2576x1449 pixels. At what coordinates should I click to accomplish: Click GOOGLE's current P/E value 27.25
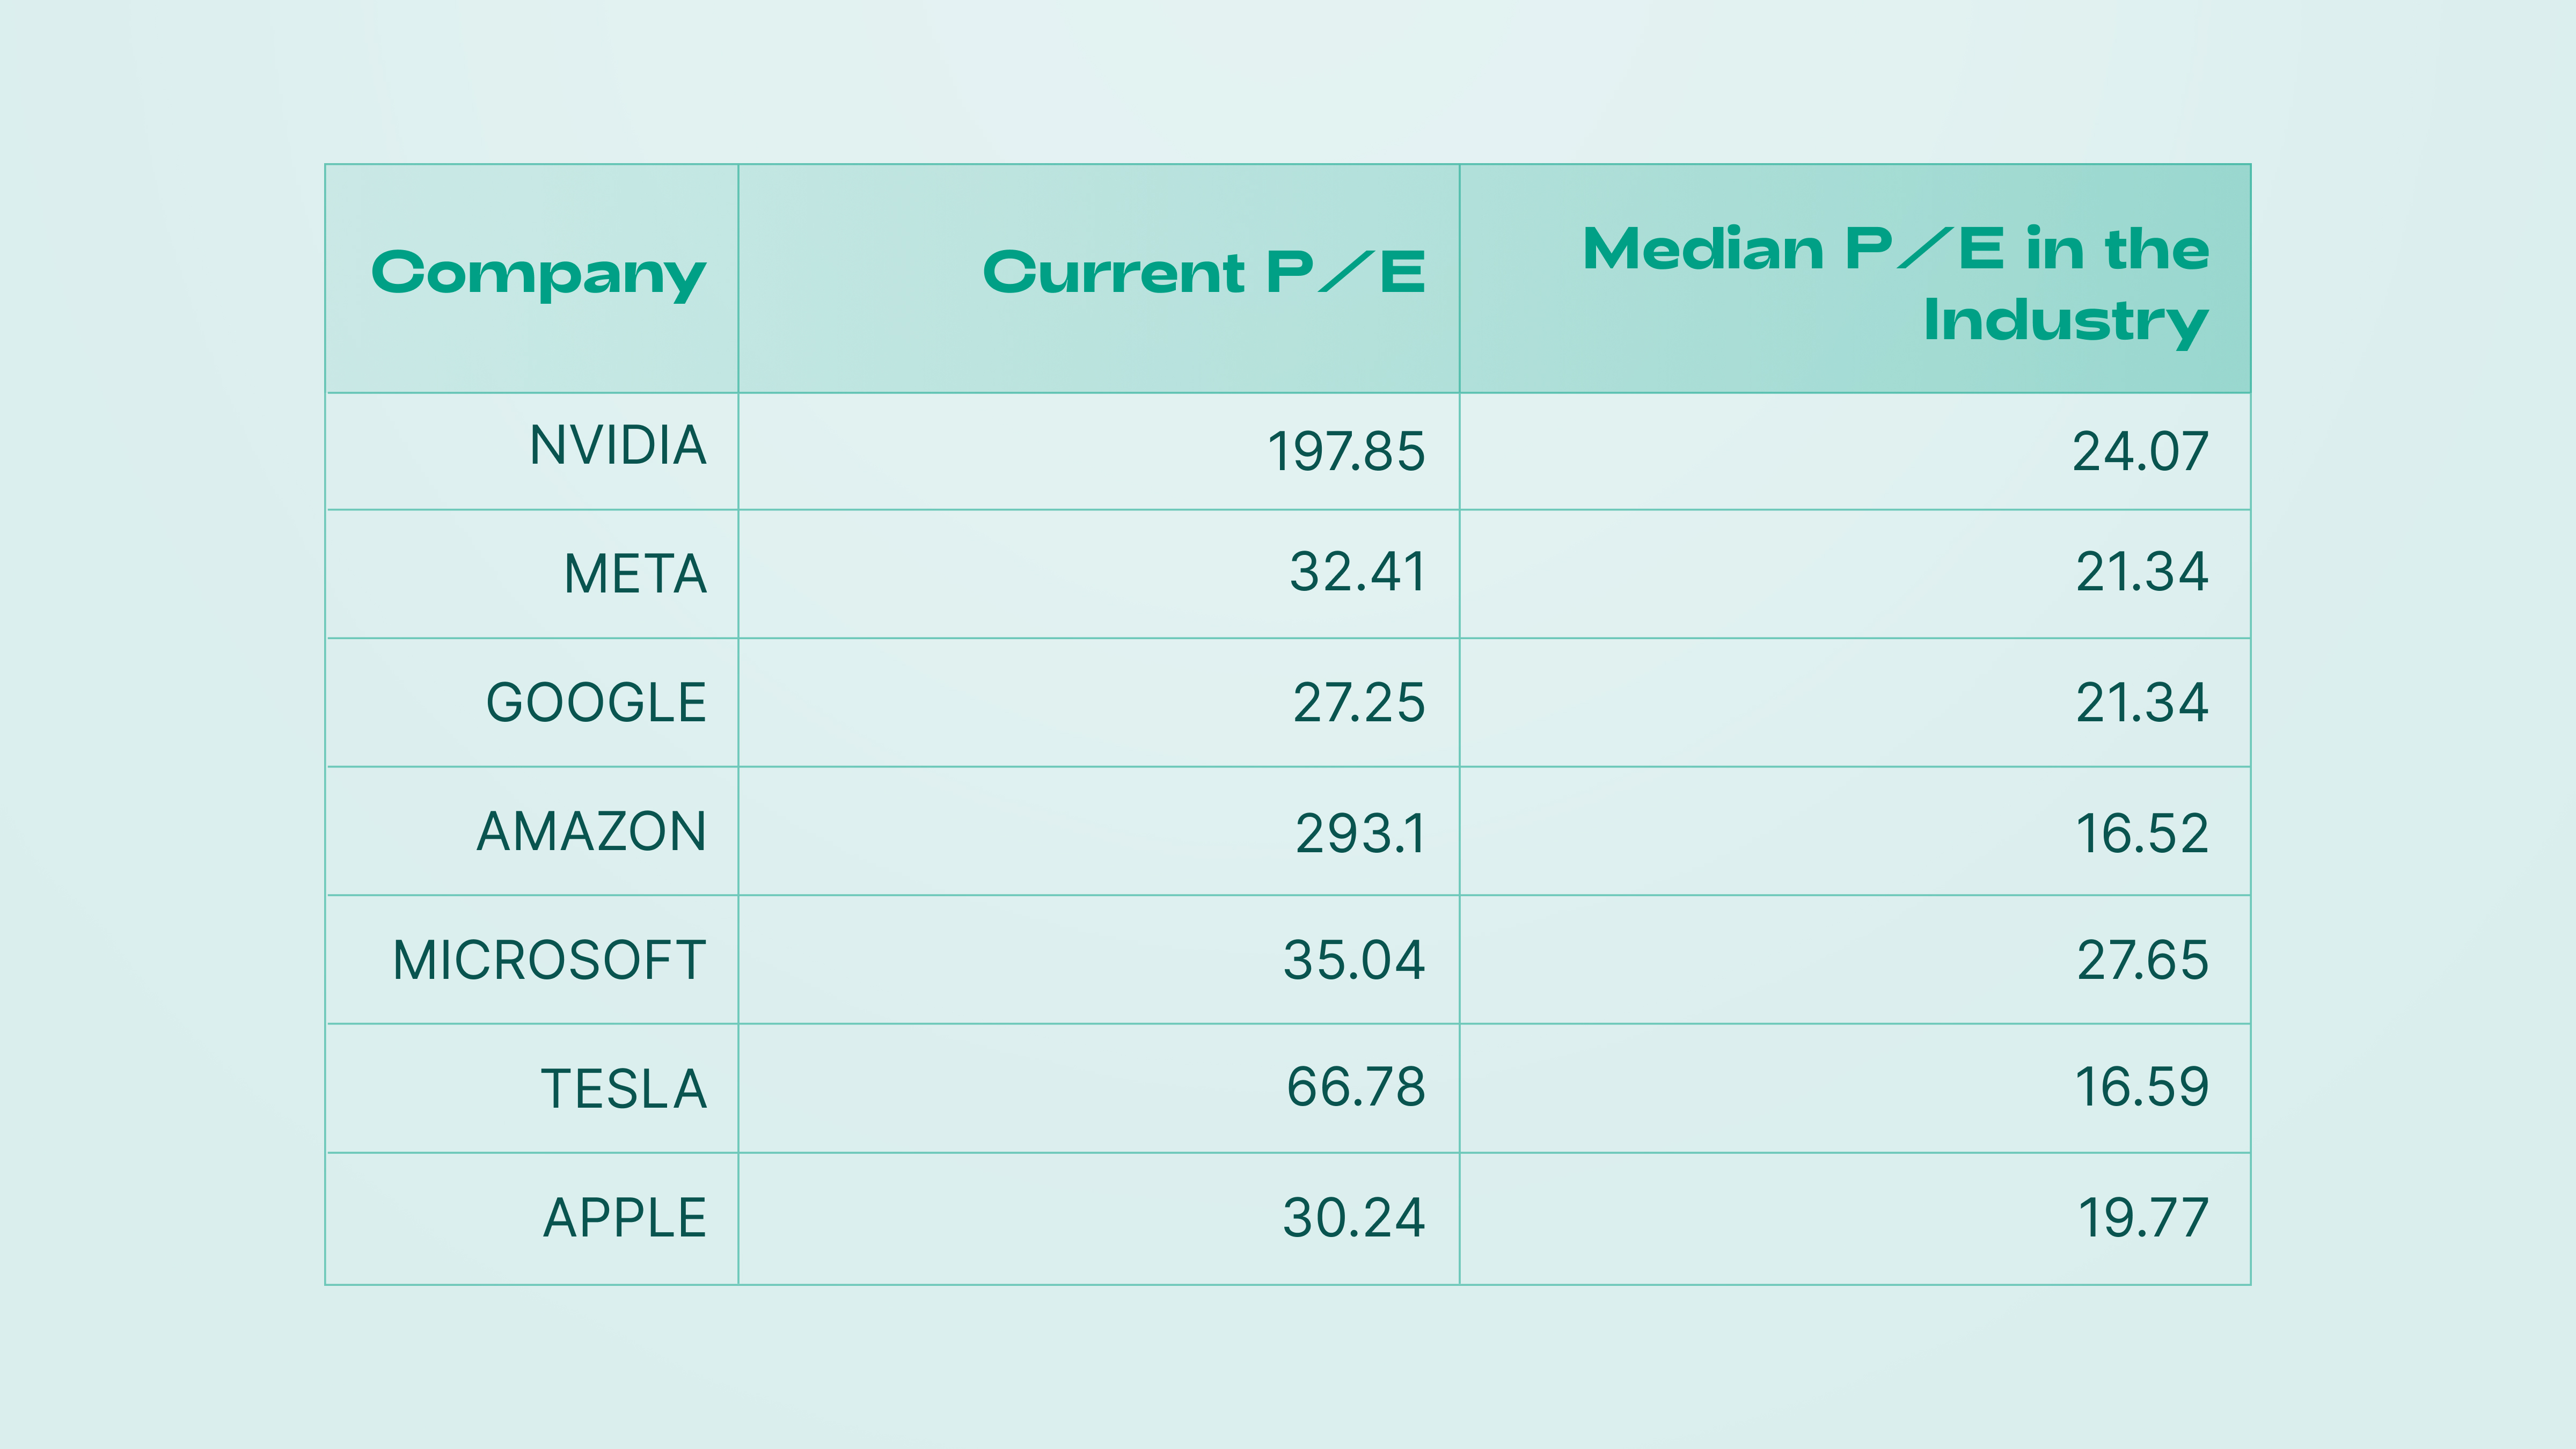pyautogui.click(x=1358, y=703)
